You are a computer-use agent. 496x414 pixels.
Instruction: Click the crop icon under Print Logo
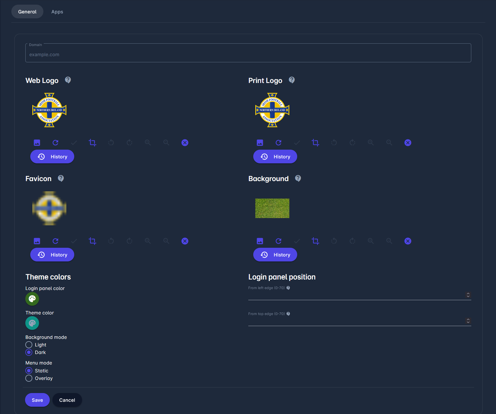(315, 143)
